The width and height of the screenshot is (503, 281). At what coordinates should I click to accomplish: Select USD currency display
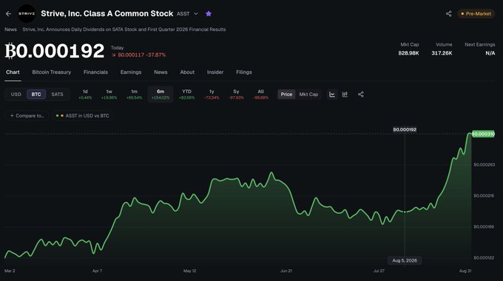click(x=16, y=94)
